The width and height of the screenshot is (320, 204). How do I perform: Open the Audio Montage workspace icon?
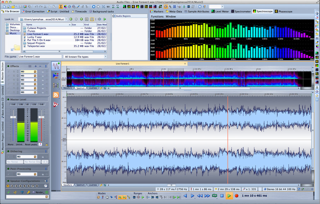pyautogui.click(x=56, y=75)
